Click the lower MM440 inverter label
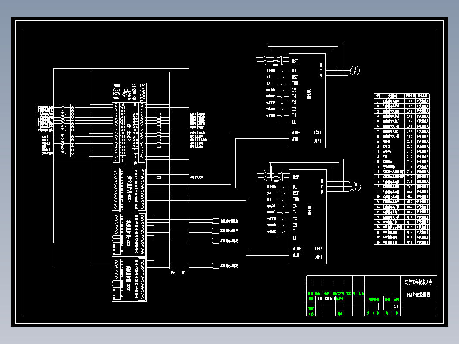459x344 pixels. 309,210
